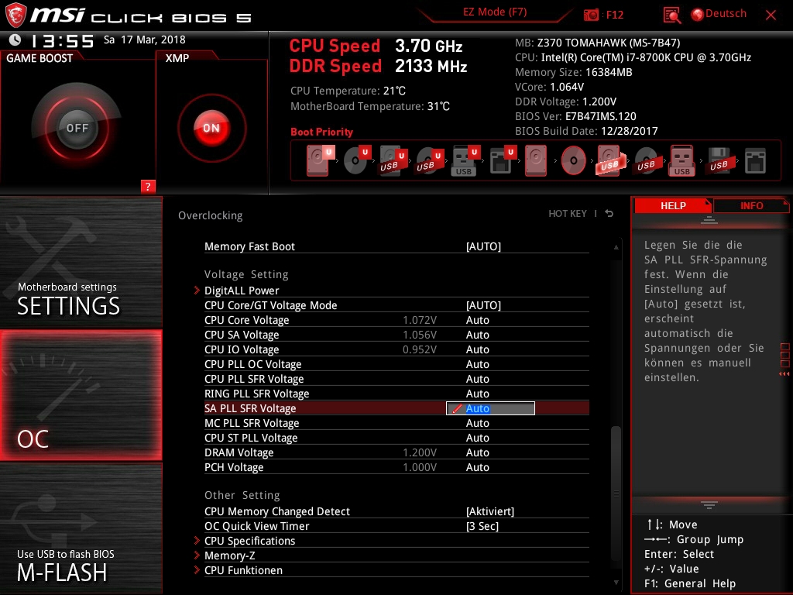Click the scroll-down arrow of the settings list
793x595 pixels.
pyautogui.click(x=616, y=583)
